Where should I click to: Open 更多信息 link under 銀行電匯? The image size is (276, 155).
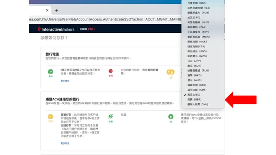pos(65,81)
